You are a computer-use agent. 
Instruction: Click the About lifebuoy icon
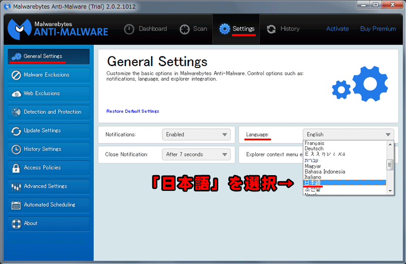tap(16, 223)
